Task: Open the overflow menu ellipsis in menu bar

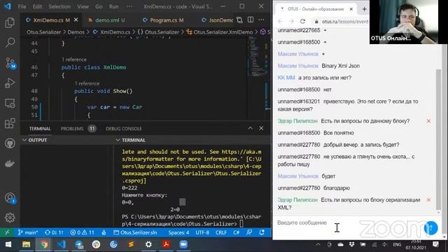Action: (x=129, y=6)
